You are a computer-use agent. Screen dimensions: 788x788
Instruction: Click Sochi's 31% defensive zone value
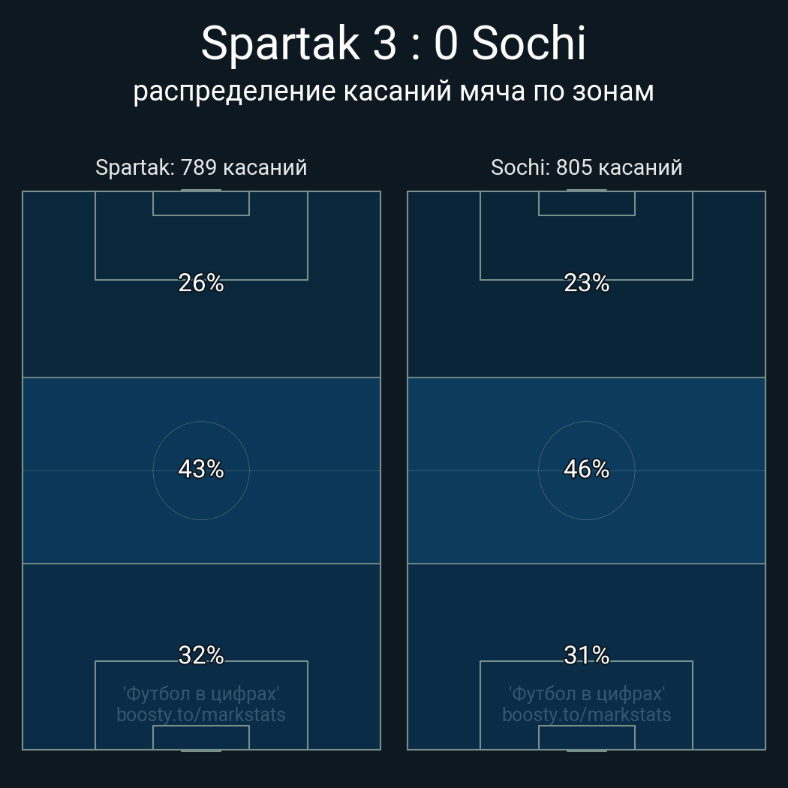pos(586,655)
